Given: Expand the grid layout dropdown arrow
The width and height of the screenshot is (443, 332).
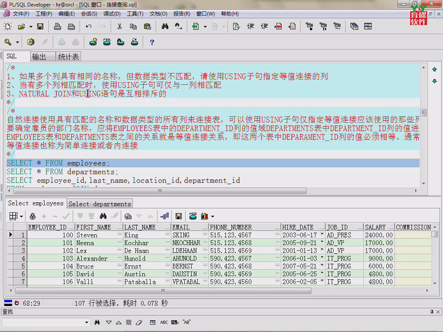Looking at the screenshot, I should [x=22, y=217].
